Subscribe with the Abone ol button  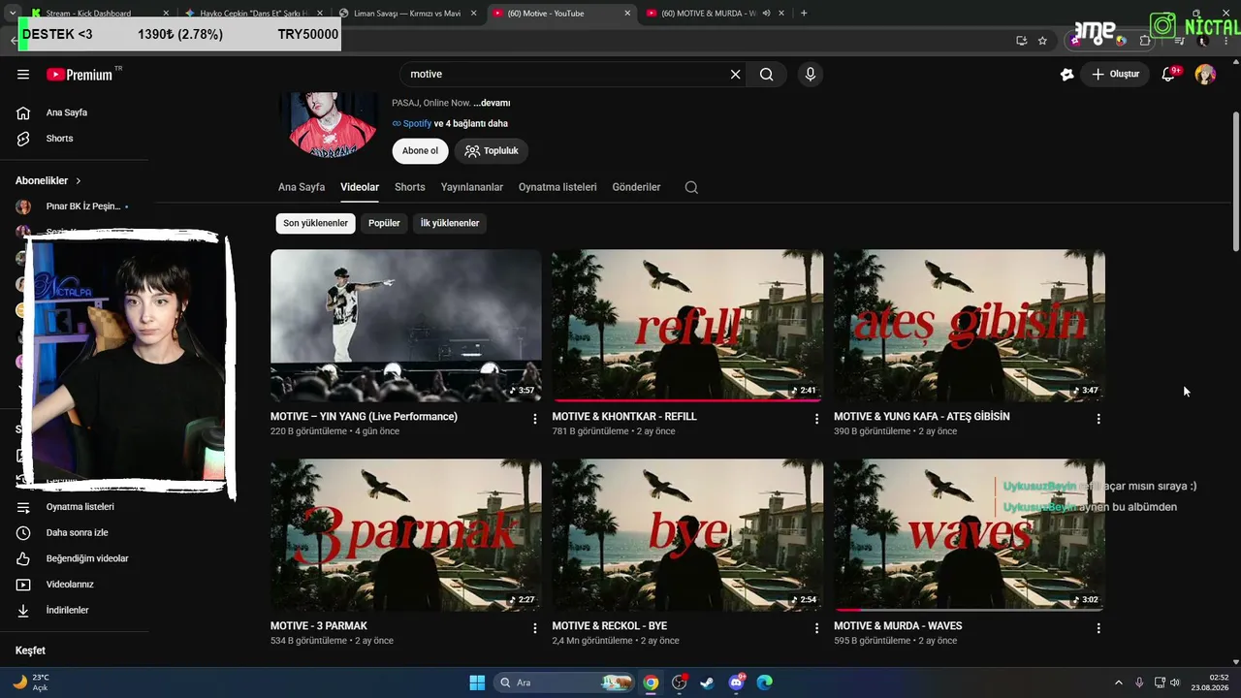coord(420,151)
